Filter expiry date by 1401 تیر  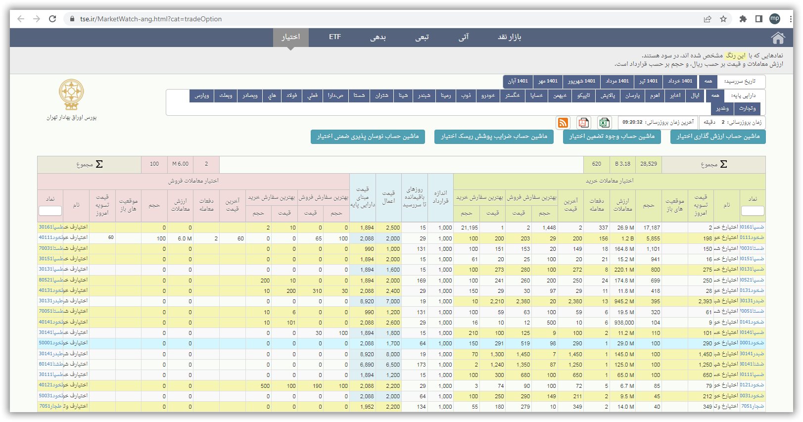pyautogui.click(x=648, y=81)
